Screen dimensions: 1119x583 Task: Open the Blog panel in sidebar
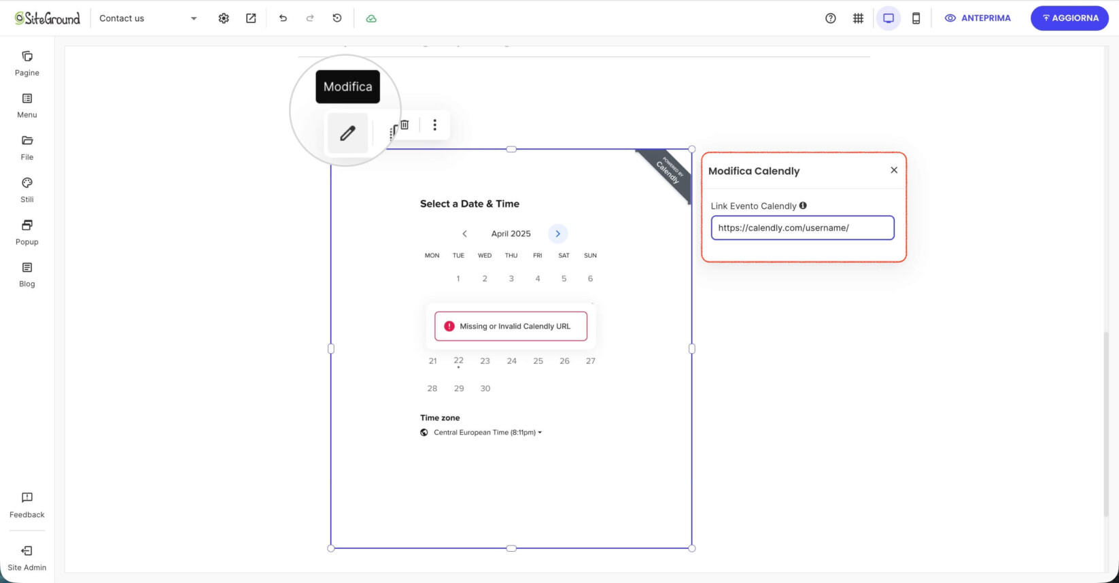pos(27,274)
